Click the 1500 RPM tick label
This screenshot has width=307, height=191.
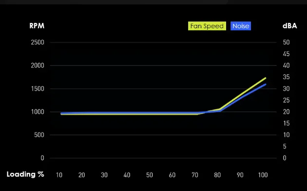pos(38,89)
